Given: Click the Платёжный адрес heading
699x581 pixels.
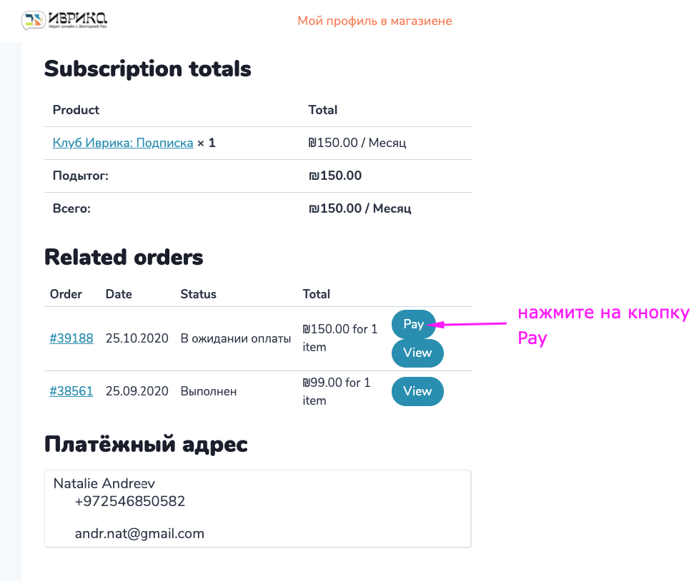Looking at the screenshot, I should click(x=146, y=445).
